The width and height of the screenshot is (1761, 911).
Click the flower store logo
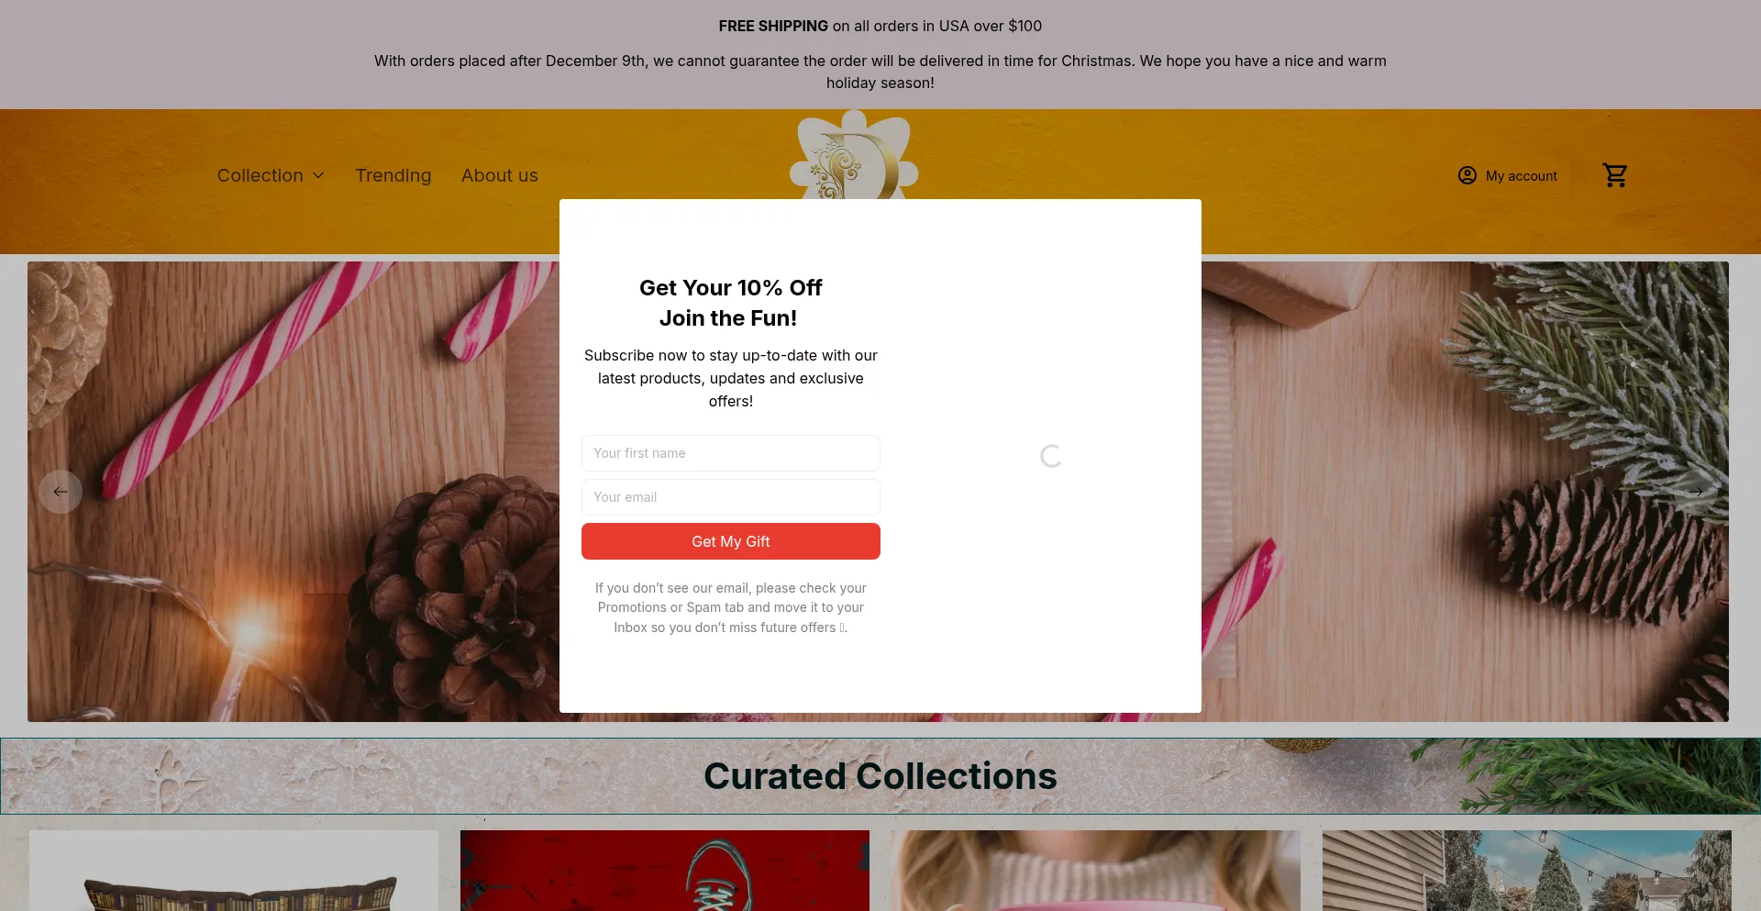[x=854, y=154]
